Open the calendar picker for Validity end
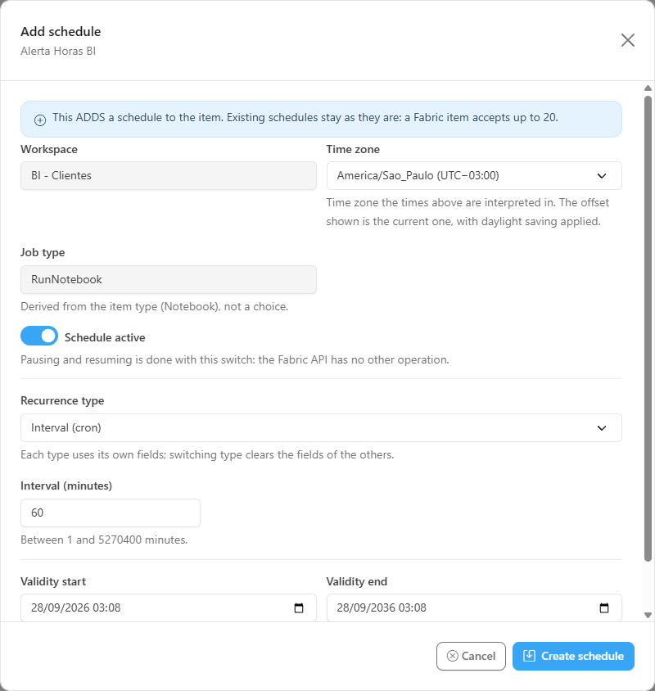Image resolution: width=655 pixels, height=691 pixels. (604, 607)
